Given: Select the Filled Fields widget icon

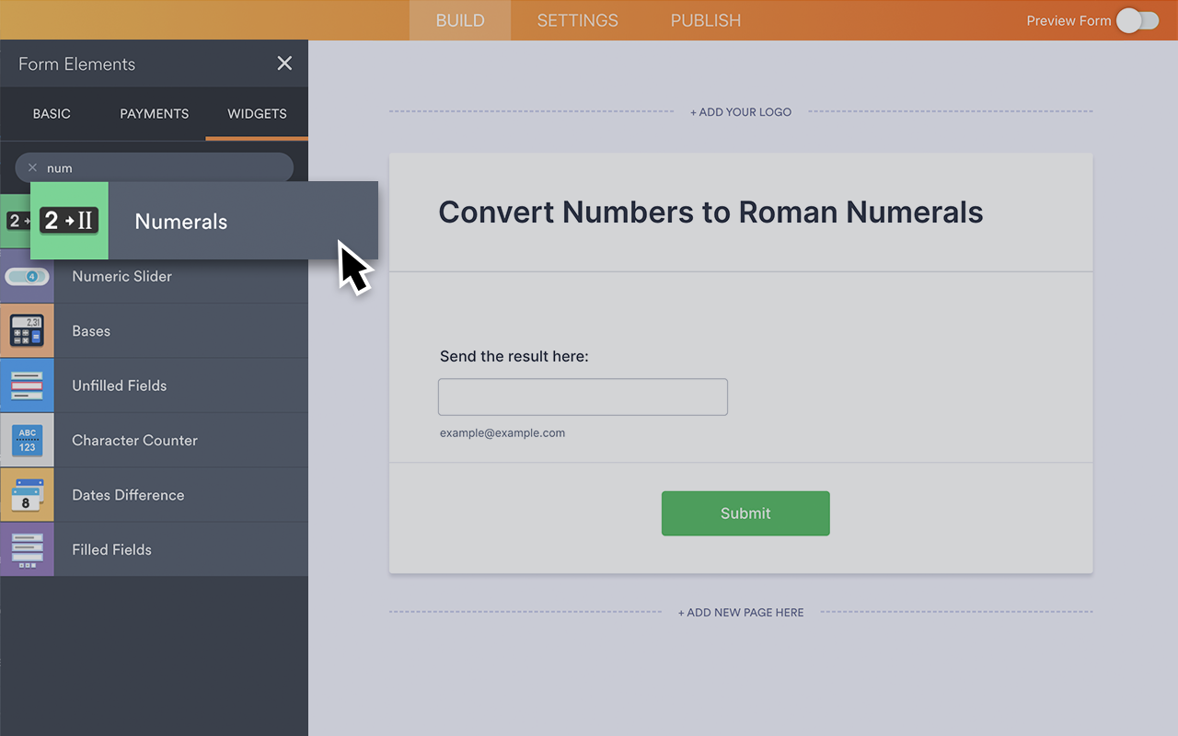Looking at the screenshot, I should (27, 549).
